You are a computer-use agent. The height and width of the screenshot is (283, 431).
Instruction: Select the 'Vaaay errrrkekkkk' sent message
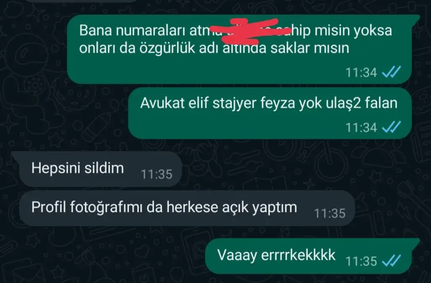(x=309, y=256)
